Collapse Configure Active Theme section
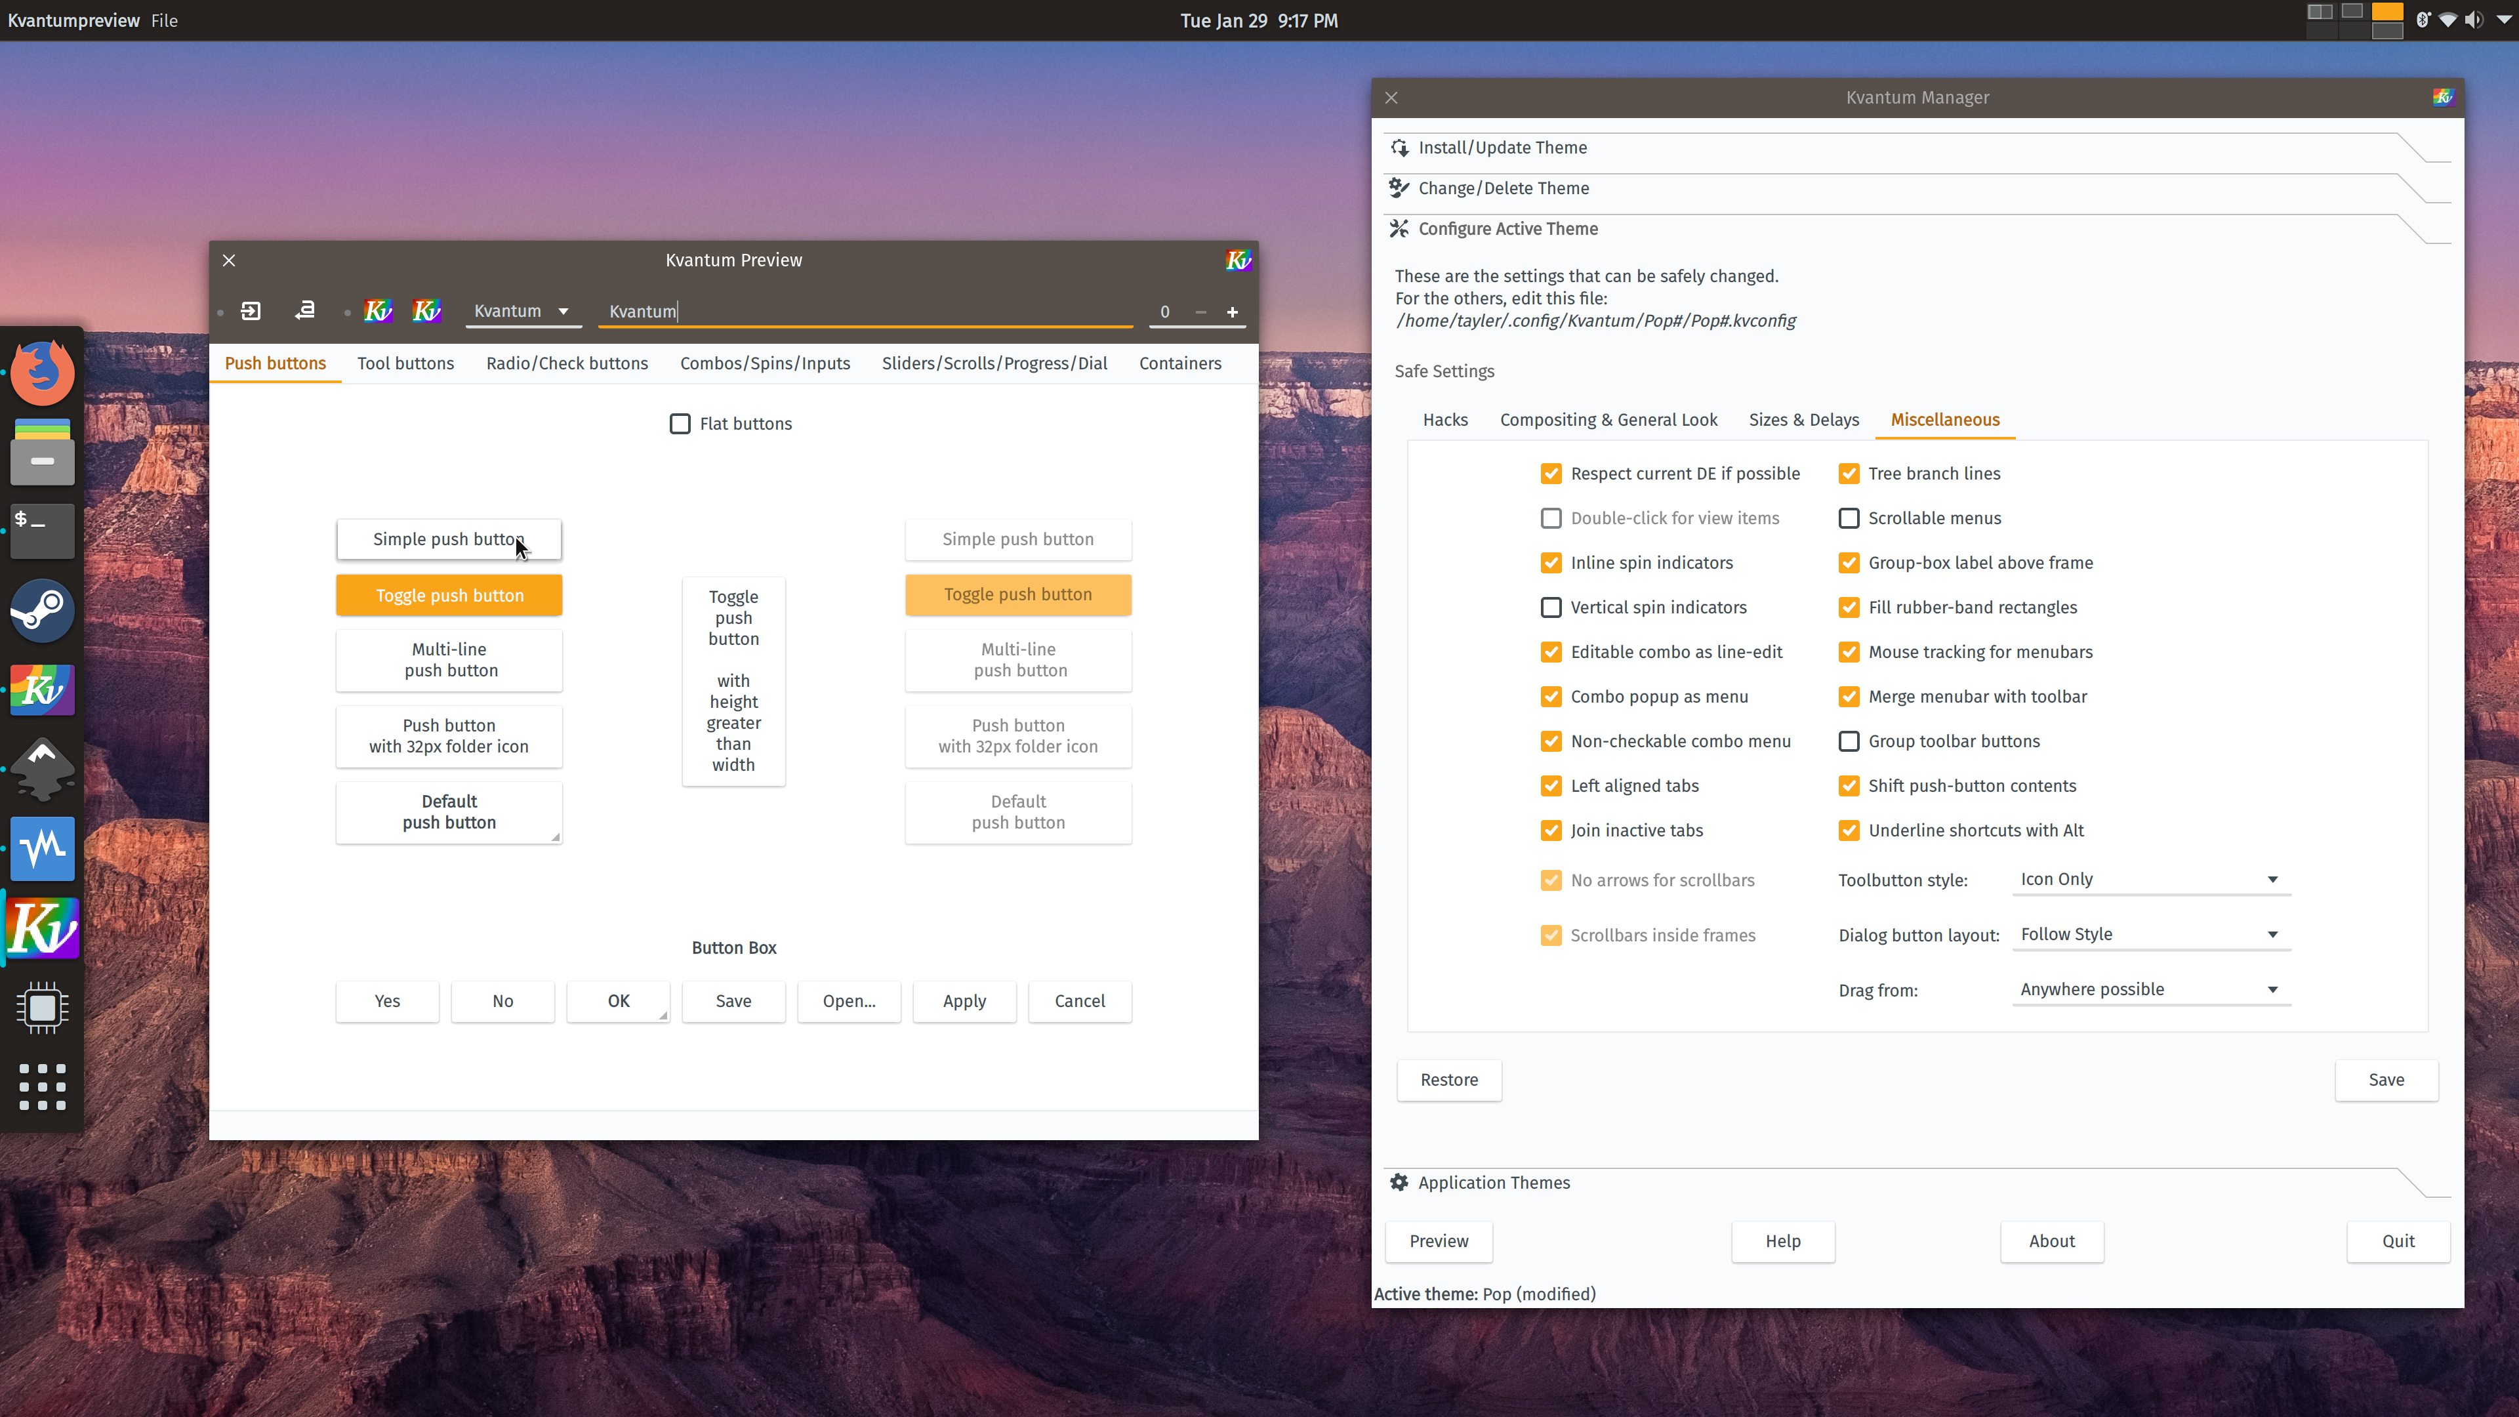The width and height of the screenshot is (2519, 1417). 1917,229
